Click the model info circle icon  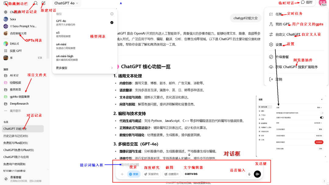[x=112, y=14]
